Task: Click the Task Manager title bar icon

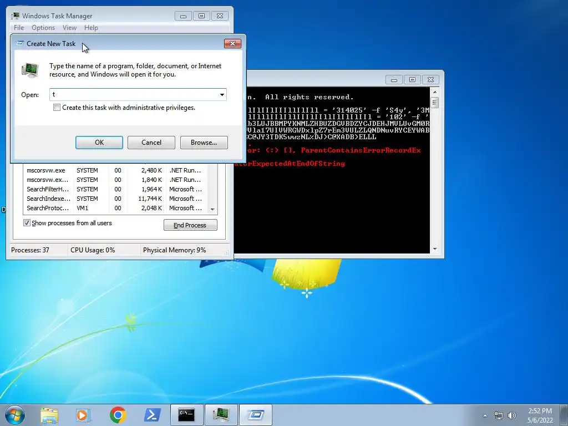Action: pos(15,16)
